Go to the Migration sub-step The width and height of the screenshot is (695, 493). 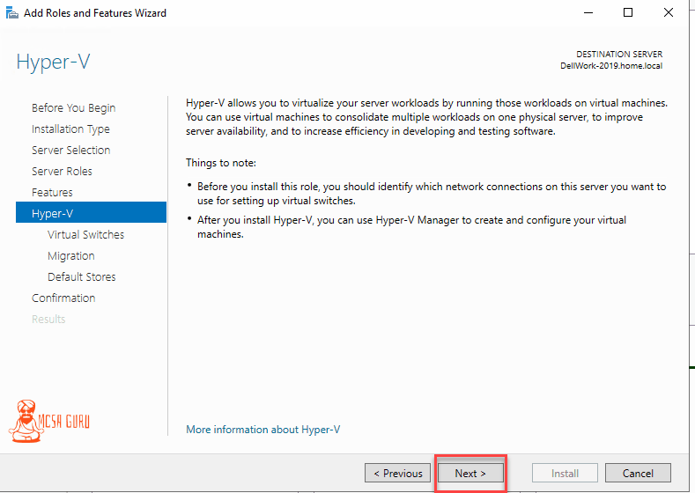[71, 256]
